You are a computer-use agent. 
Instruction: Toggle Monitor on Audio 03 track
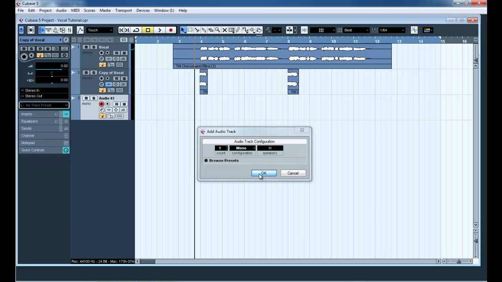[108, 104]
